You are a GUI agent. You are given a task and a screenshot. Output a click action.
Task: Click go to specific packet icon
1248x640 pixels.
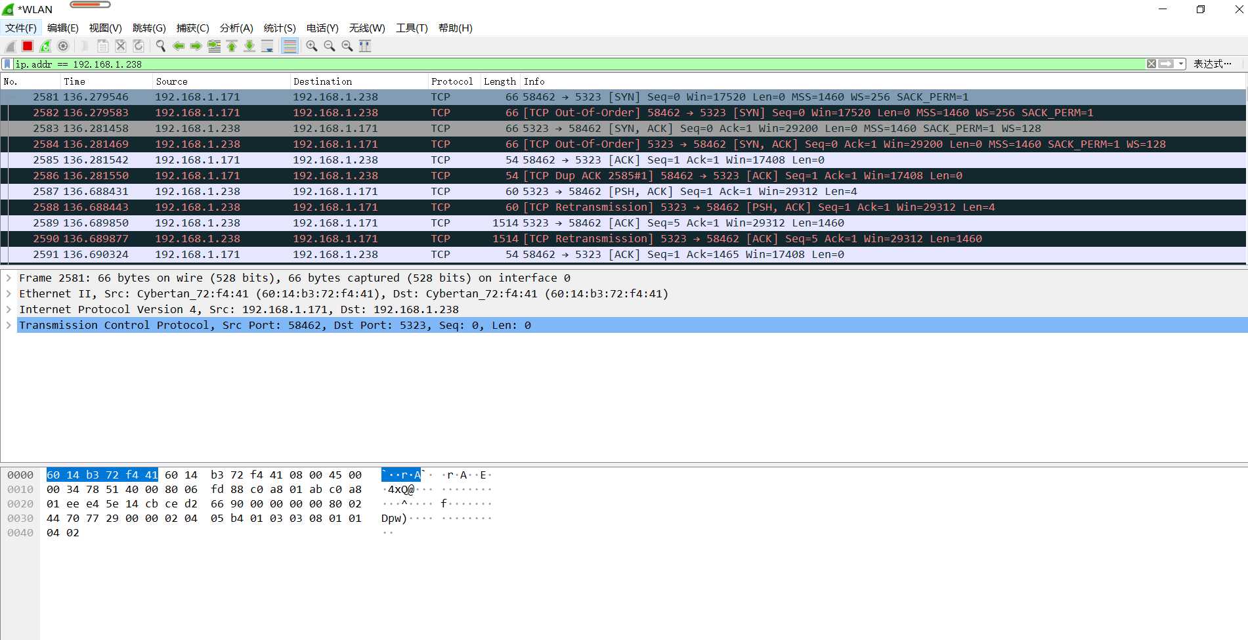[x=214, y=46]
